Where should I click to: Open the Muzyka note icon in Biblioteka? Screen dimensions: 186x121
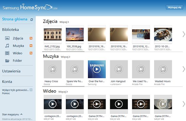(x=7, y=46)
